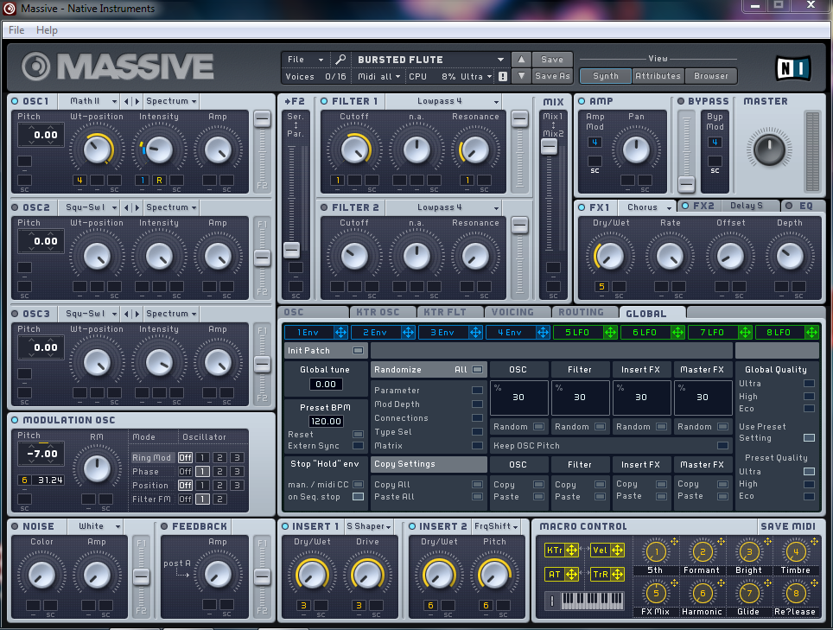This screenshot has width=833, height=630.
Task: Click the Save button
Action: pyautogui.click(x=552, y=60)
